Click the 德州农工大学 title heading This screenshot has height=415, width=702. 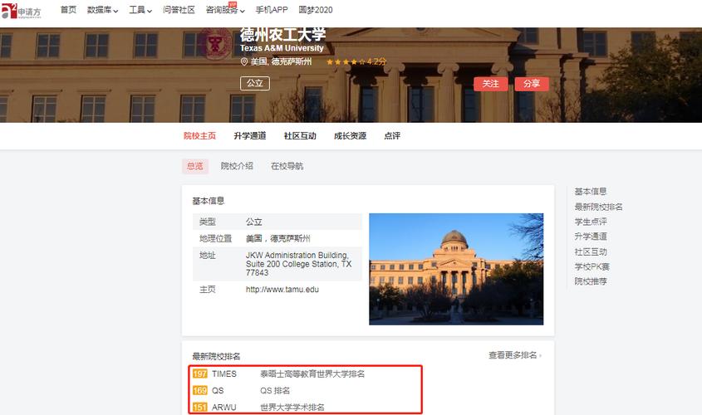283,34
